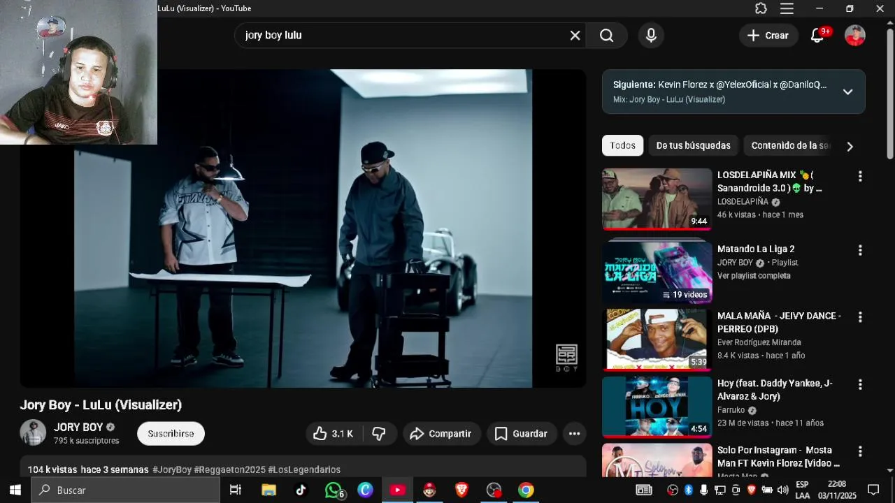Open Solo Por Instagram video thumbnail
This screenshot has height=503, width=895.
click(x=657, y=460)
